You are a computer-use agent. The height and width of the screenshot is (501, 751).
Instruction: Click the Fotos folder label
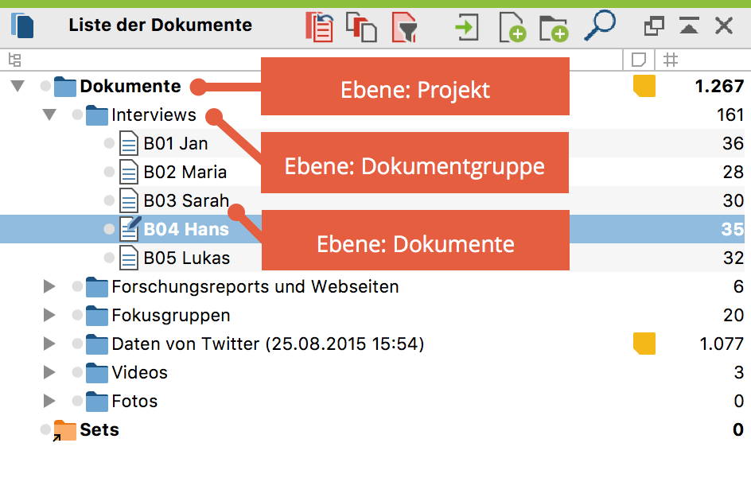tap(134, 402)
